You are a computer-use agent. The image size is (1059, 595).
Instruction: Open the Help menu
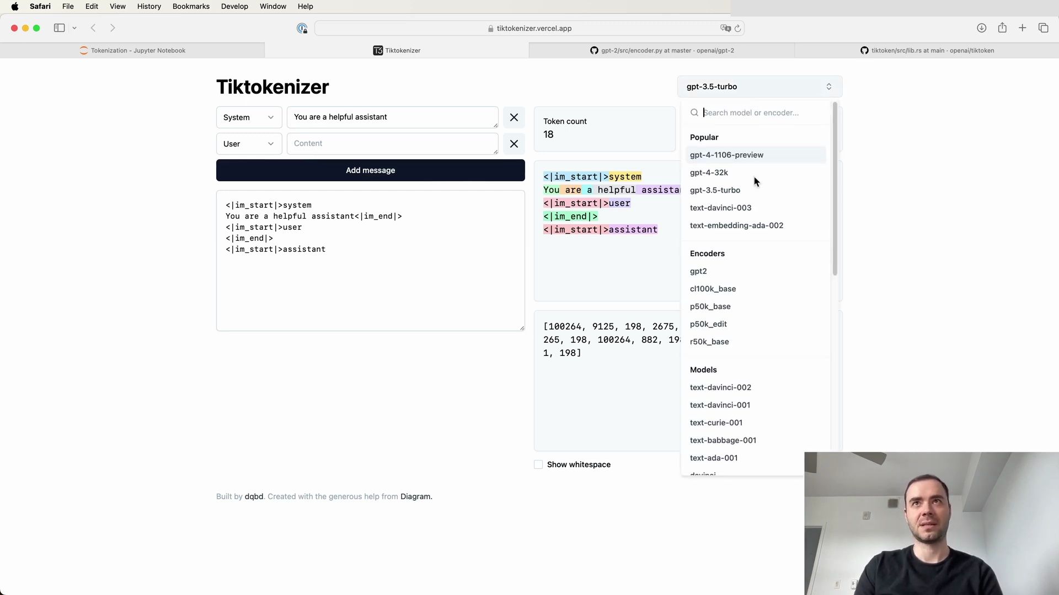tap(305, 7)
